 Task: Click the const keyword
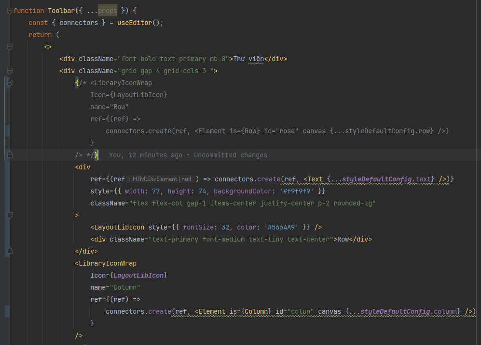tap(38, 23)
